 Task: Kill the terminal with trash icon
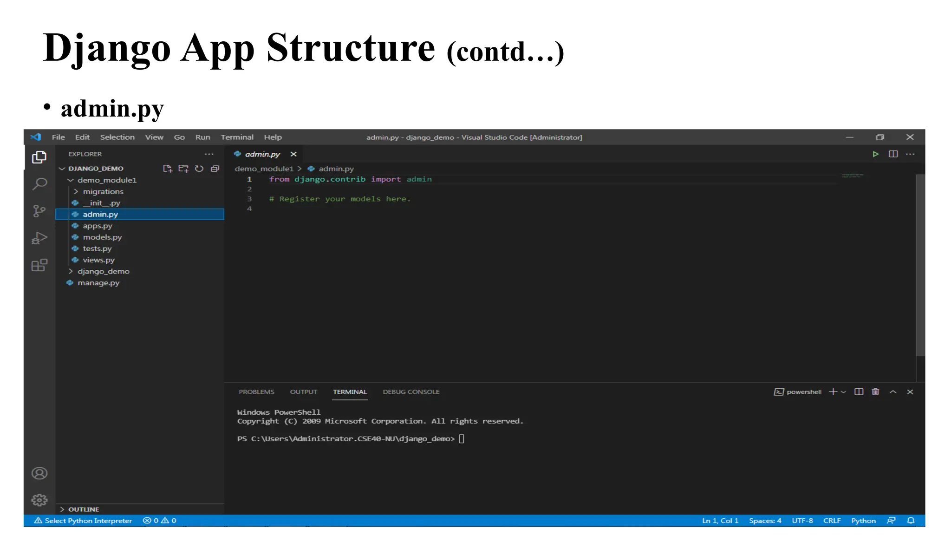[x=875, y=392]
